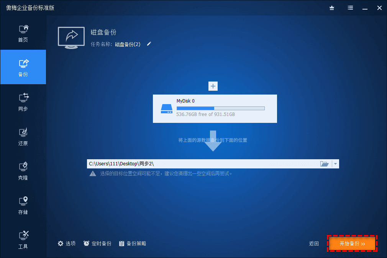Open the 存储 storage section
This screenshot has height=258, width=387.
pyautogui.click(x=23, y=205)
